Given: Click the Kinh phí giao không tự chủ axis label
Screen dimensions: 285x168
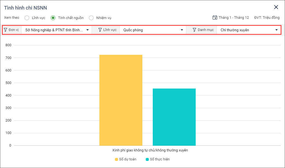Looking at the screenshot, I should coord(150,150).
